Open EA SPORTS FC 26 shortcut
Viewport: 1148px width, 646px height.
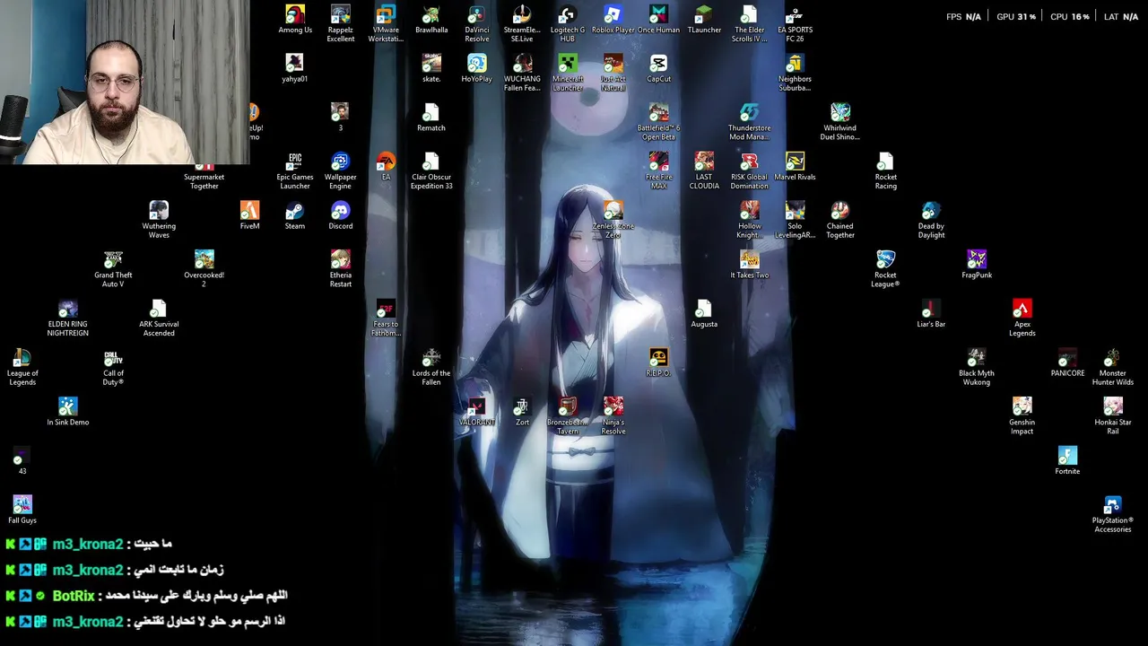(795, 24)
